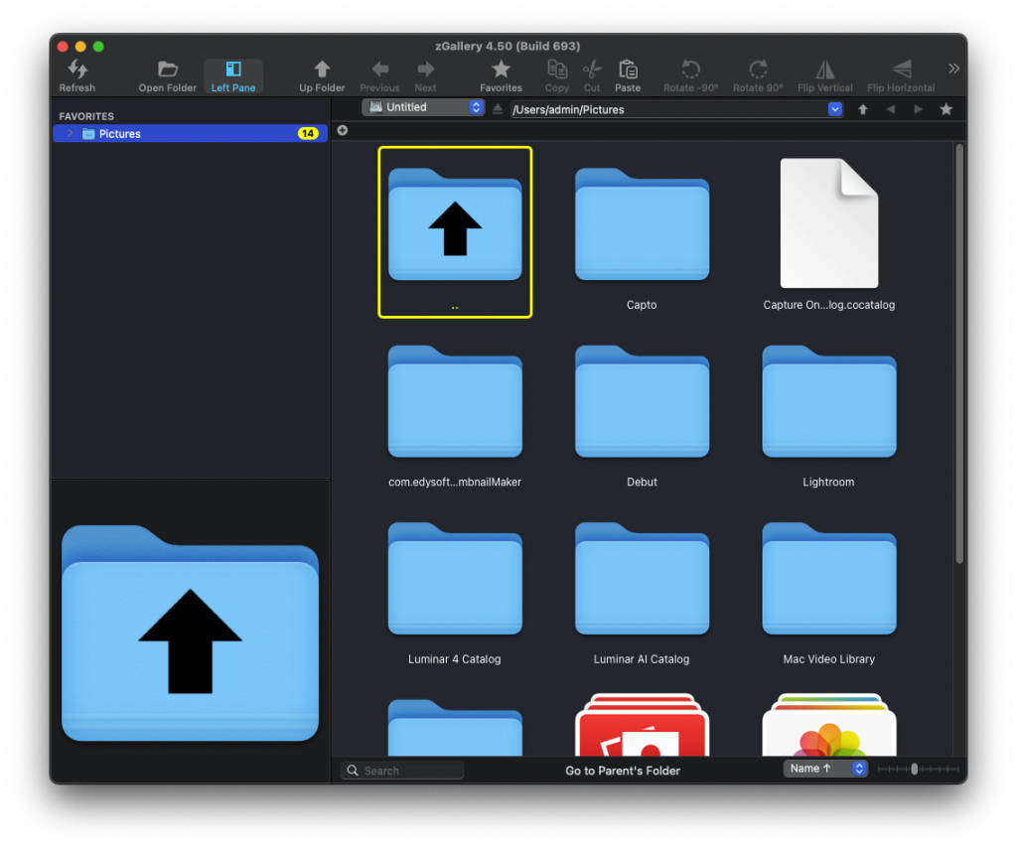Select the red Photo Booth library icon
Image resolution: width=1017 pixels, height=850 pixels.
coord(642,725)
